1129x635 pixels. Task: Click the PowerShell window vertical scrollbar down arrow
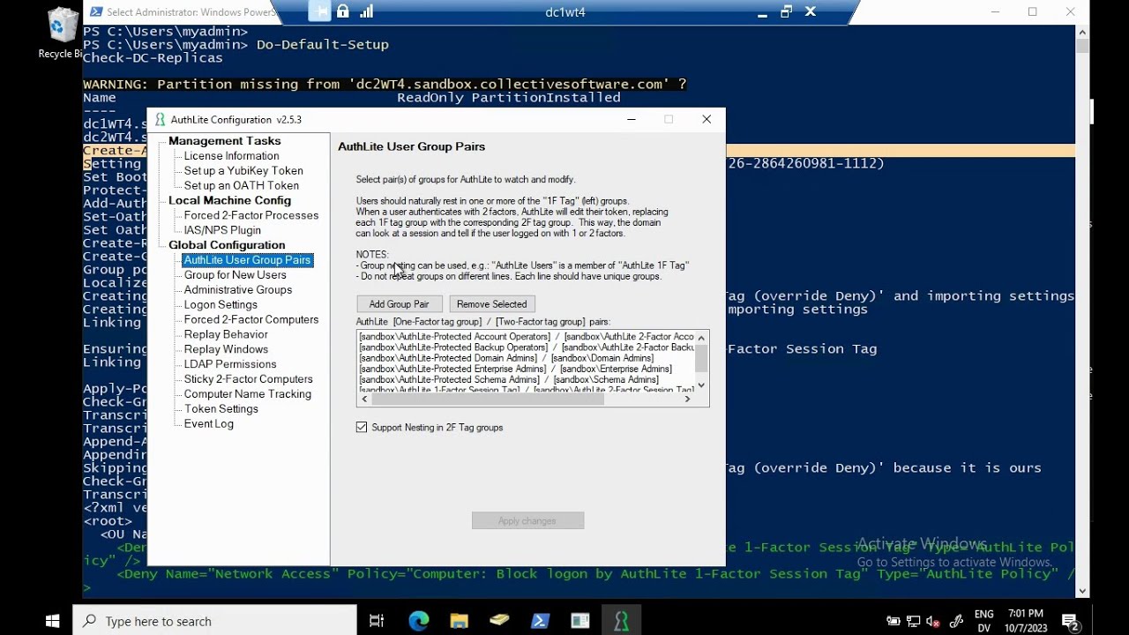coord(1082,590)
